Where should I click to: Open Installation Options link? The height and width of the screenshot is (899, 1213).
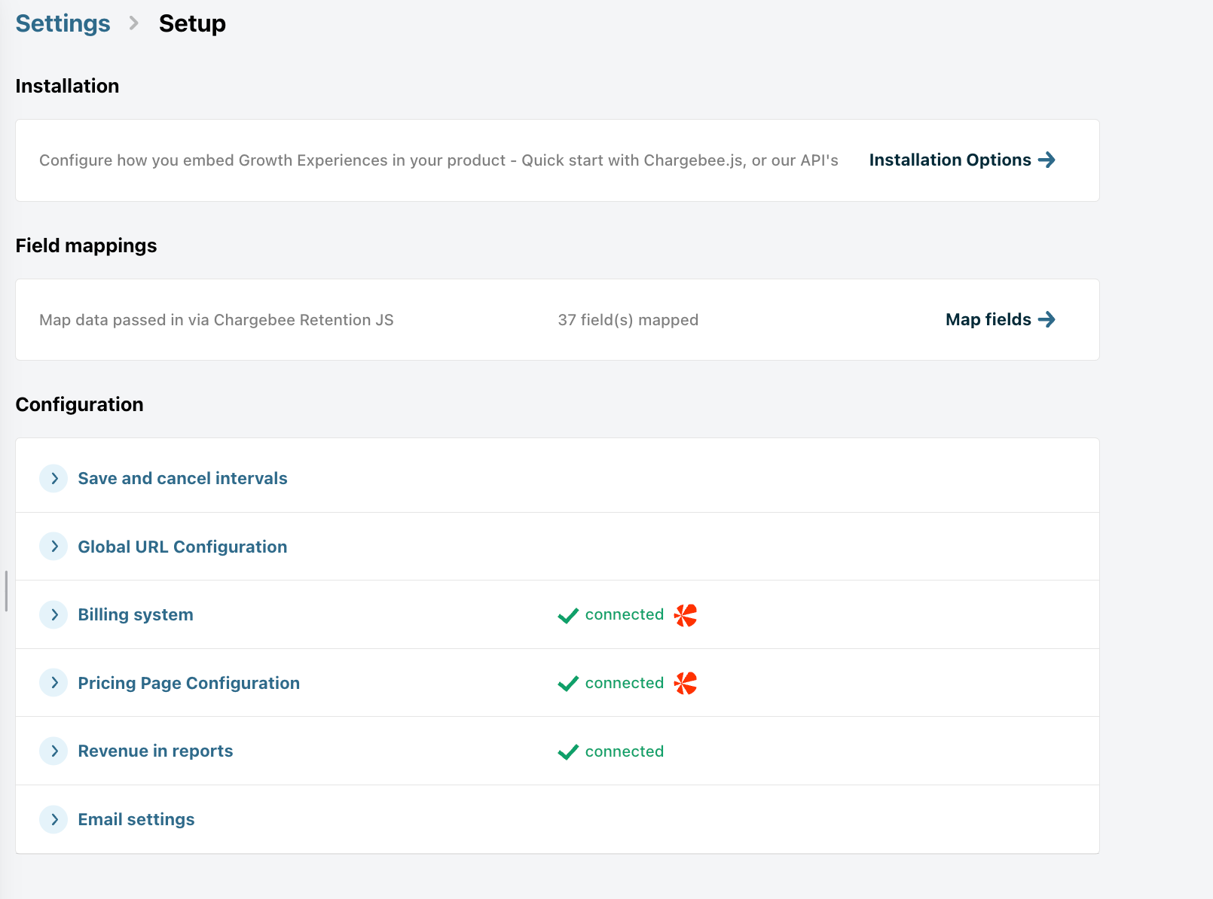962,160
